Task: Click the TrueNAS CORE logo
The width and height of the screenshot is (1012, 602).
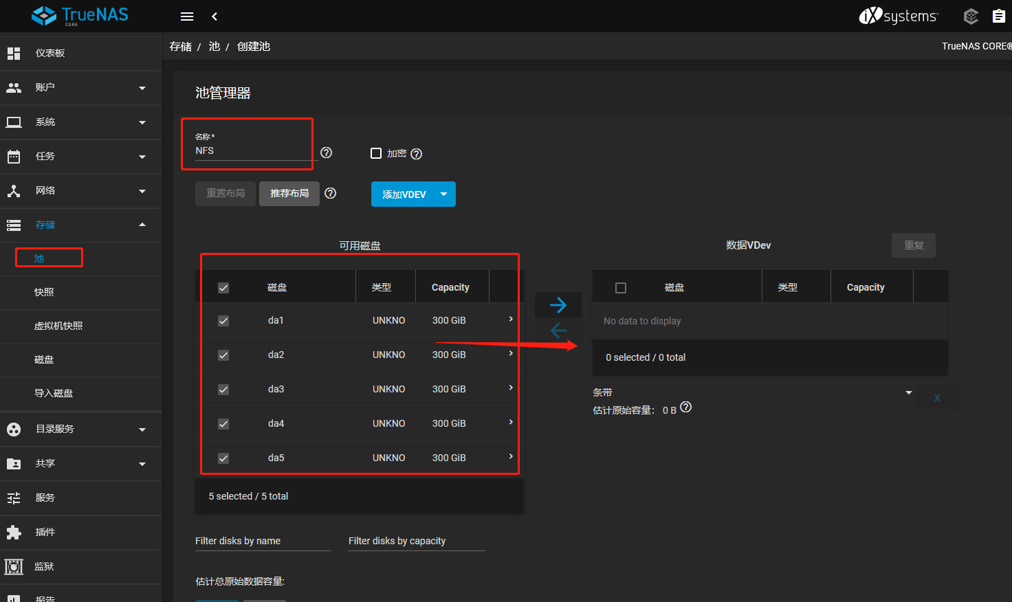Action: pyautogui.click(x=80, y=16)
